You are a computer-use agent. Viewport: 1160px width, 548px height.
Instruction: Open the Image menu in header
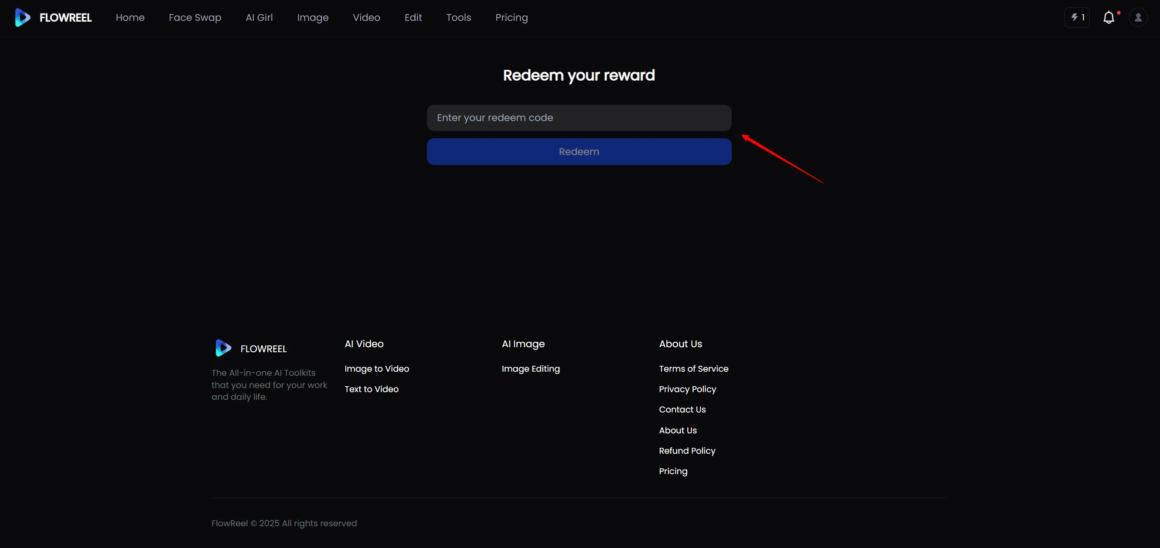tap(313, 18)
